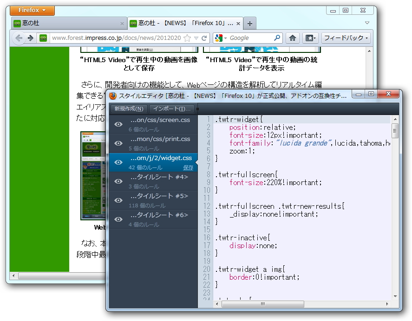Hide the スタイルシート #5 stylesheet
Image resolution: width=412 pixels, height=321 pixels.
118,200
